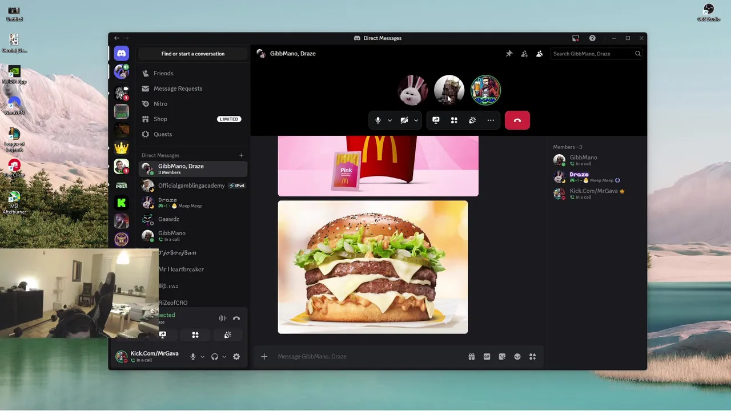Open the sticker picker

click(502, 357)
